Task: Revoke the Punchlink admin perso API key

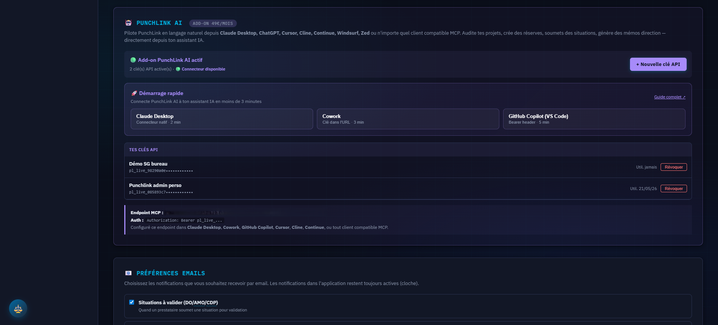Action: pos(673,189)
